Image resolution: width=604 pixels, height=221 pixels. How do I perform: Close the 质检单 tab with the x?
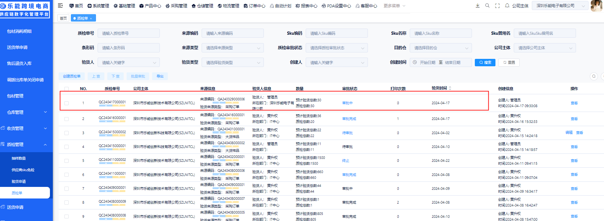[x=91, y=19]
